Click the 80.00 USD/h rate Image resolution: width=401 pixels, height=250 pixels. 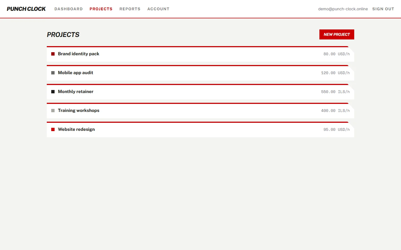pyautogui.click(x=336, y=54)
